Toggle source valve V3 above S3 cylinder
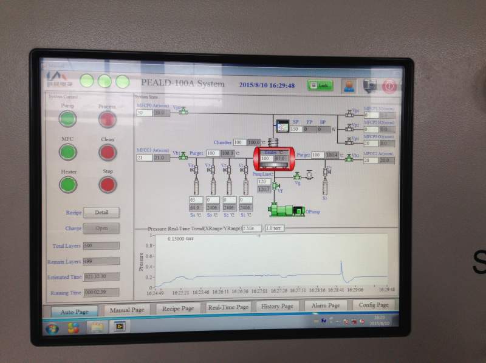Screen dimensions: 486x363 coord(212,170)
